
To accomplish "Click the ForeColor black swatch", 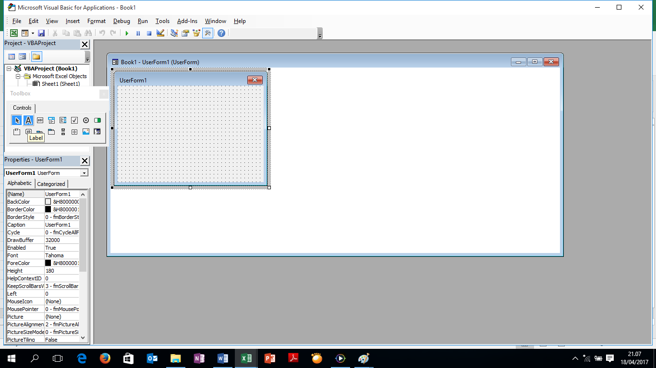I will coord(48,263).
